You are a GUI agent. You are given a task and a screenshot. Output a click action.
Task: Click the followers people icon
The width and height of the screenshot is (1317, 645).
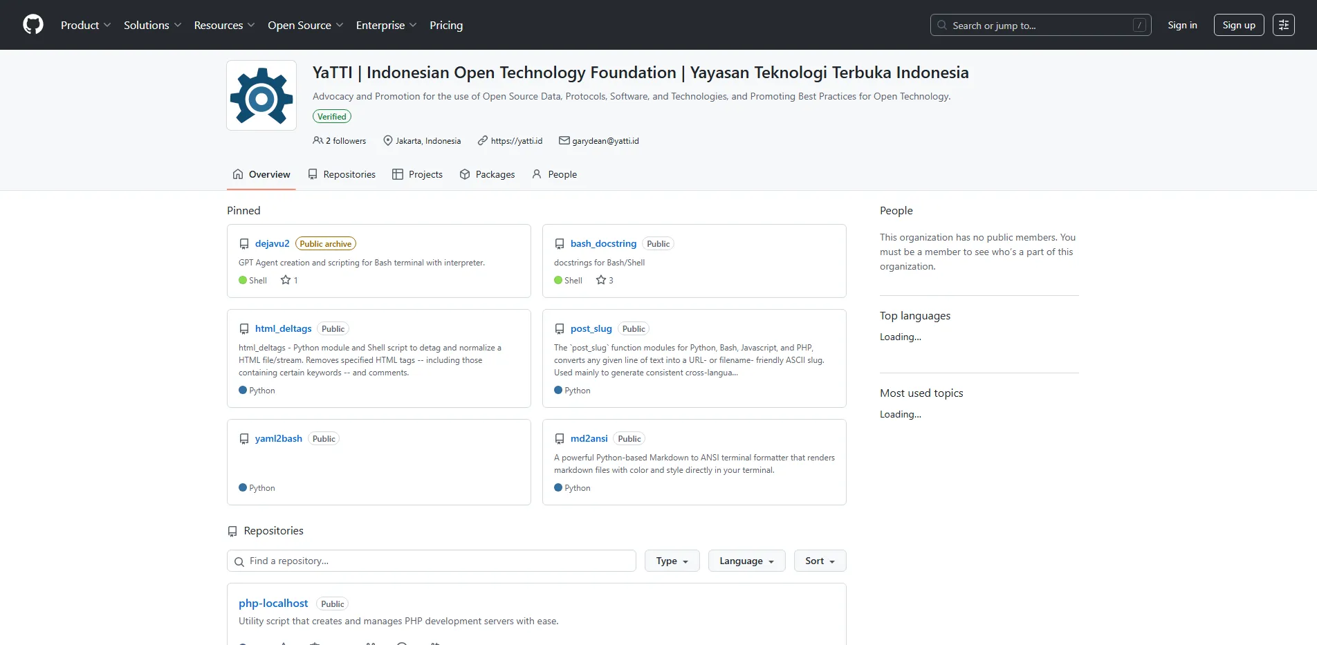pos(317,140)
